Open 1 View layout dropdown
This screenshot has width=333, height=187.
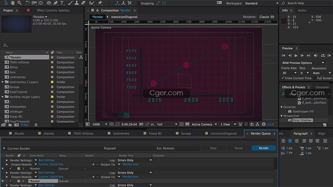pos(228,124)
